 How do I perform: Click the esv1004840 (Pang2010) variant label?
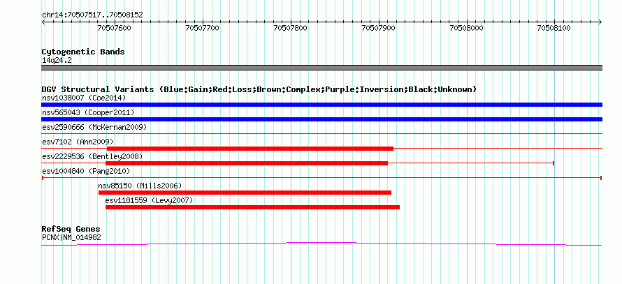86,172
